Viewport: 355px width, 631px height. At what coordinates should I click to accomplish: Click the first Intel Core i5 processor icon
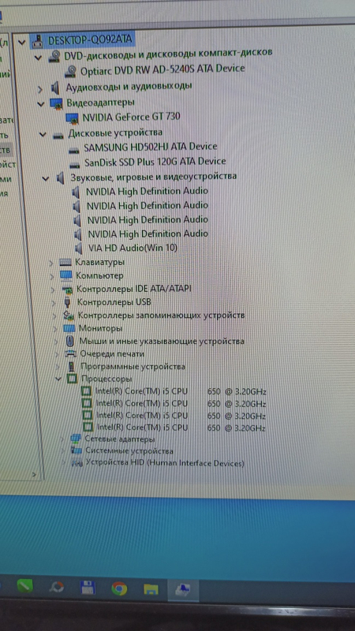point(87,391)
